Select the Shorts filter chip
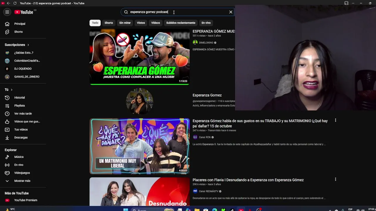376x211 pixels. pyautogui.click(x=109, y=23)
